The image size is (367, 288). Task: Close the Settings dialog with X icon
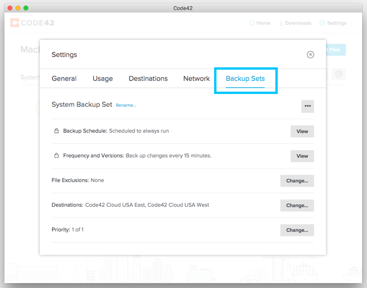(x=310, y=55)
